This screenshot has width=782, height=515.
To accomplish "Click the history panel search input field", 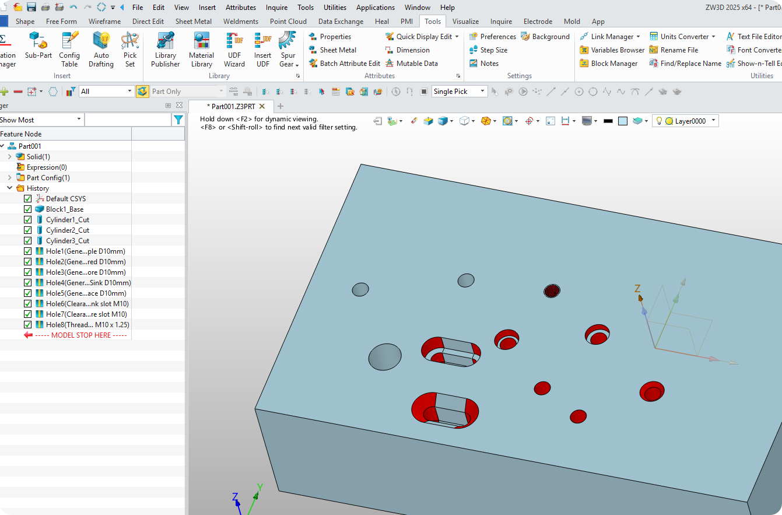I will 128,120.
